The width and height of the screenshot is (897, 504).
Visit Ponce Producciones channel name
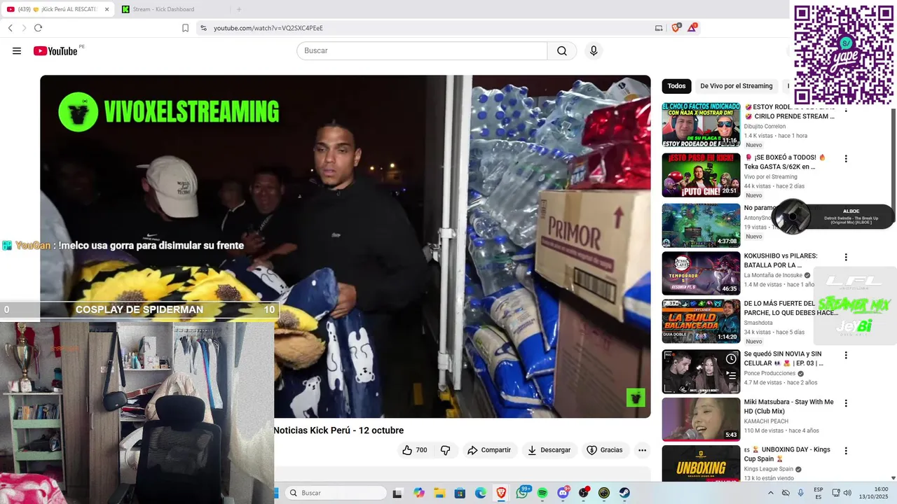pos(769,373)
